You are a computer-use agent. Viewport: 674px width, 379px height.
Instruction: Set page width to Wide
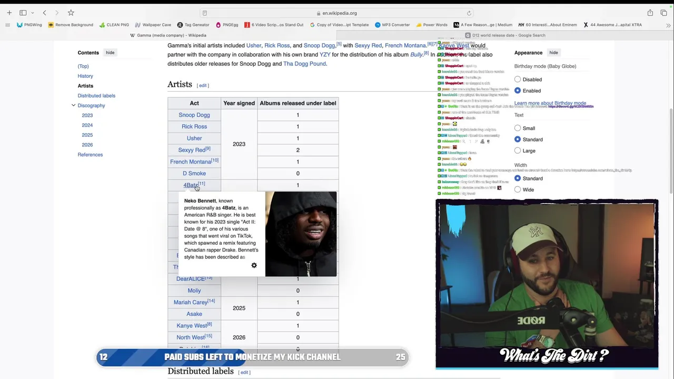[x=518, y=189]
